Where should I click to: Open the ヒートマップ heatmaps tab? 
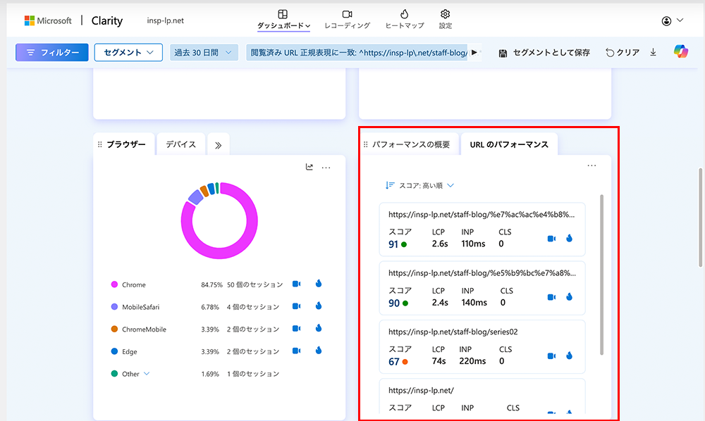404,20
